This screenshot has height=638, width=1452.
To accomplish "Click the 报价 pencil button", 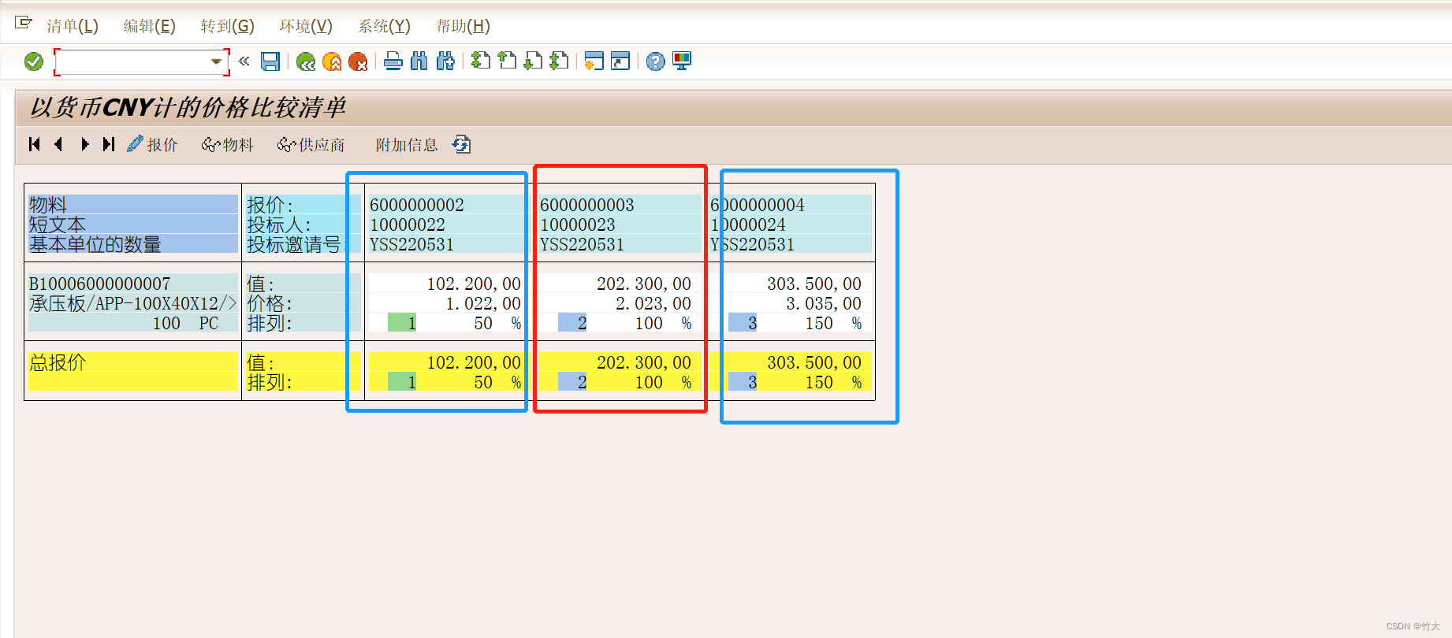I will pos(153,144).
